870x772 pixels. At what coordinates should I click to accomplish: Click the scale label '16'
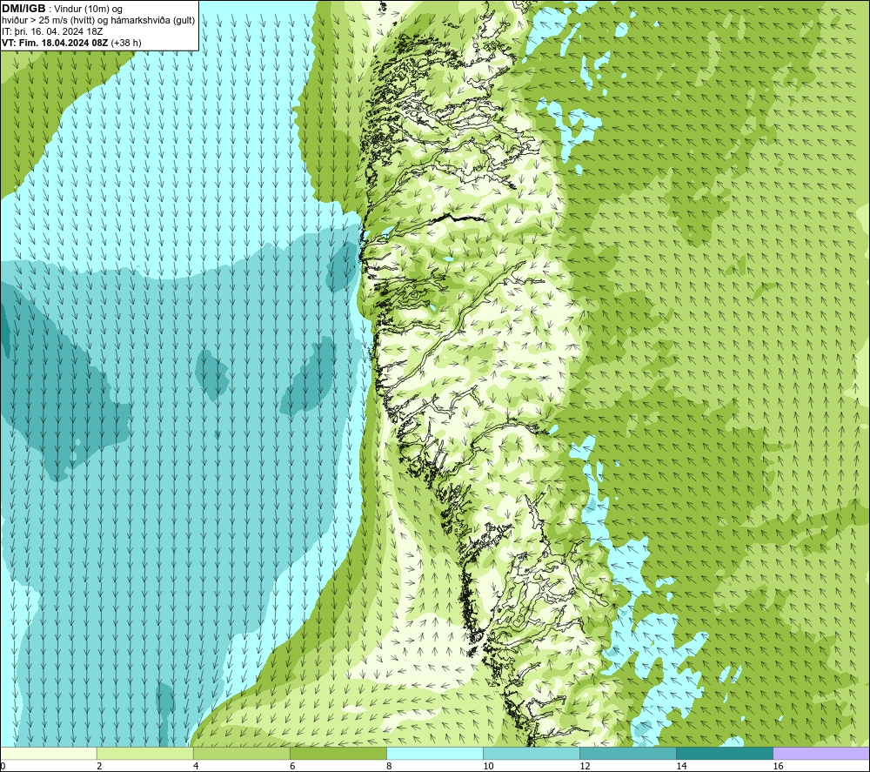pos(777,767)
